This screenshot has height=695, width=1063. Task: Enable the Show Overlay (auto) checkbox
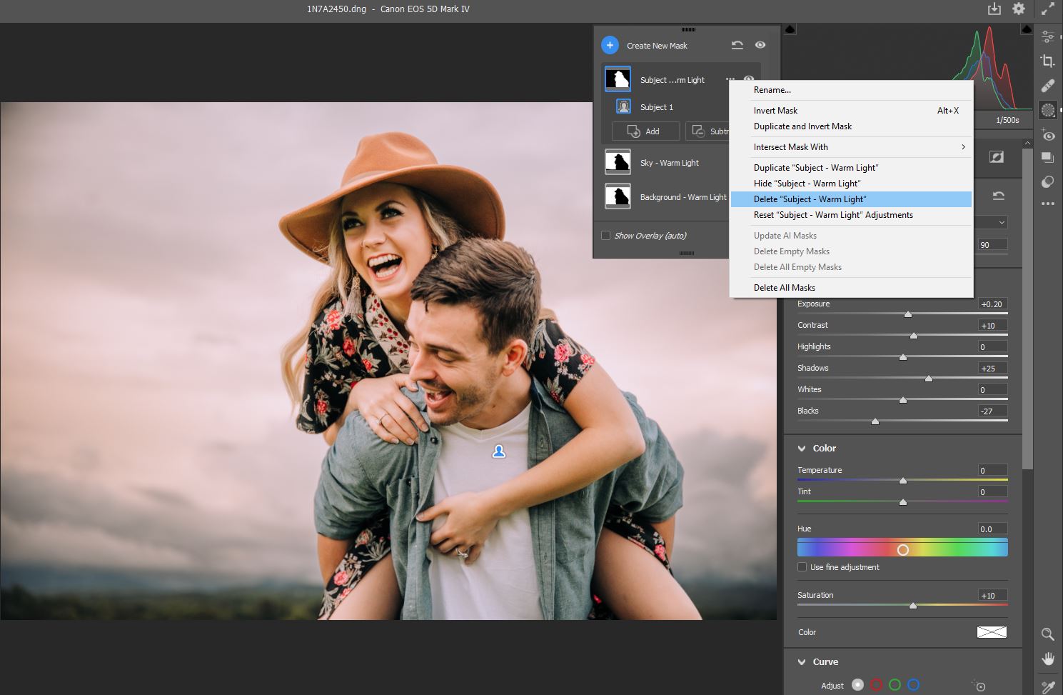pyautogui.click(x=606, y=236)
